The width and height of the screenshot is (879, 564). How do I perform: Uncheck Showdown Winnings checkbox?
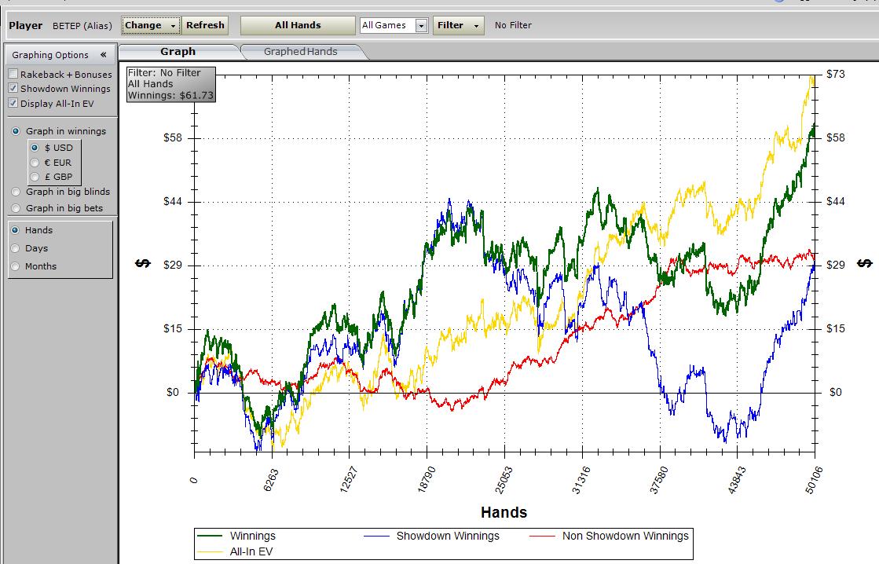tap(13, 89)
